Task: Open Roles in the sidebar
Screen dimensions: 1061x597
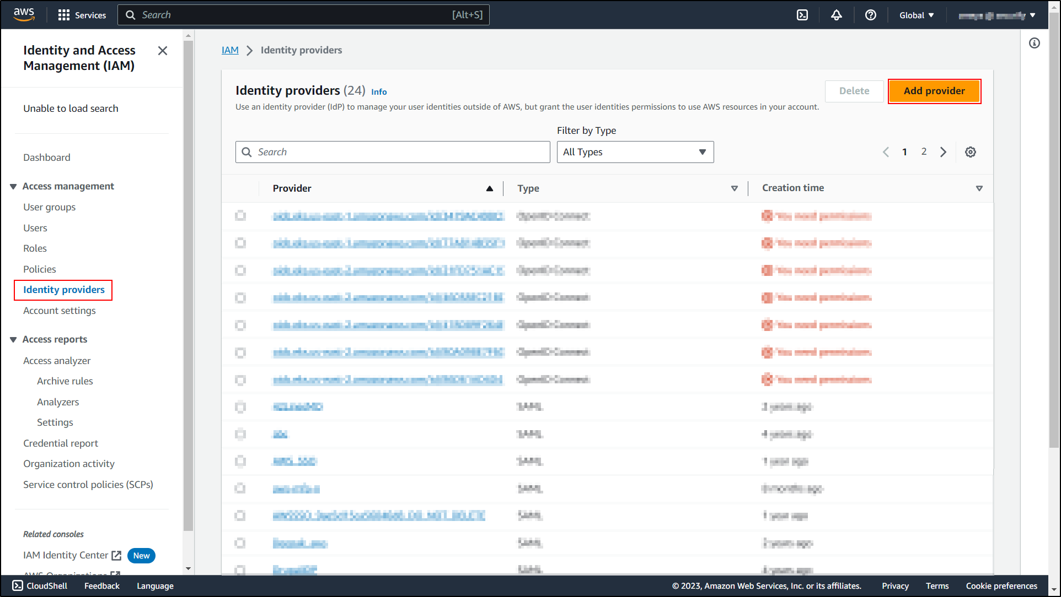Action: click(x=35, y=248)
